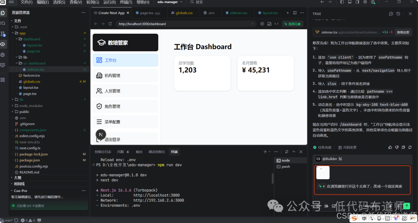The height and width of the screenshot is (223, 418).
Task: Click the debug bug icon in activity bar
Action: (x=3, y=55)
